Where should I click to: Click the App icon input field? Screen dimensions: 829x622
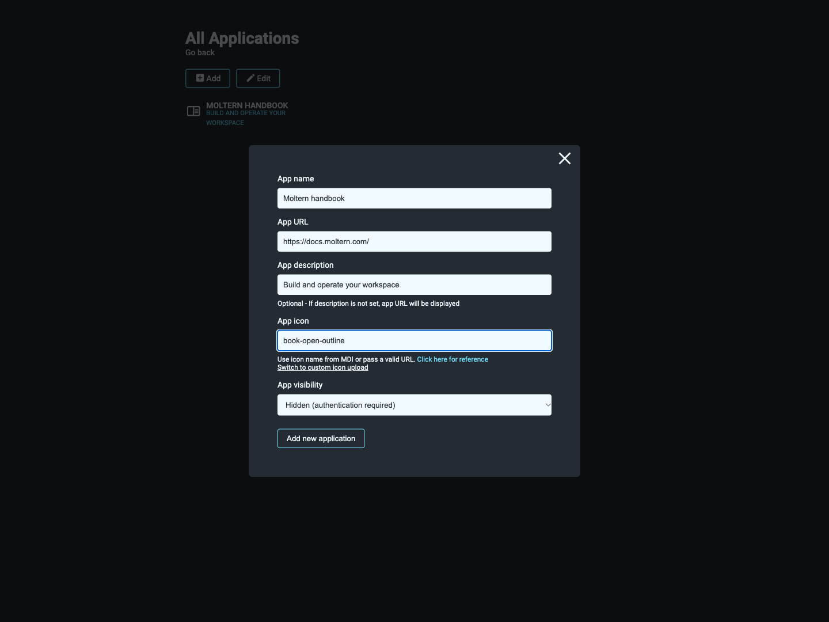[414, 340]
